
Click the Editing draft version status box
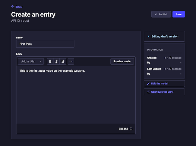[164, 36]
